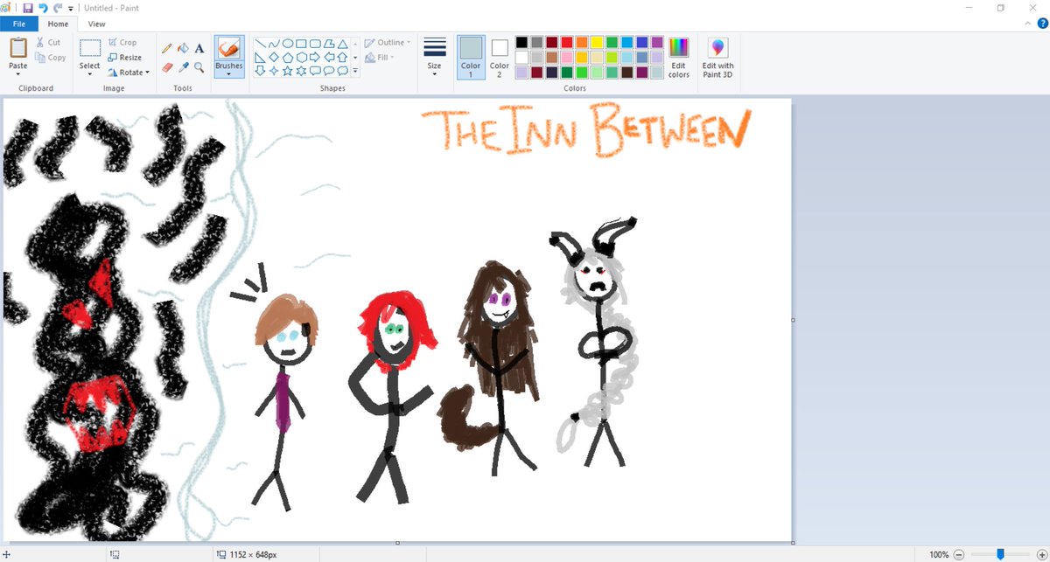Choose the Hexagon shape
This screenshot has width=1050, height=562.
click(301, 57)
